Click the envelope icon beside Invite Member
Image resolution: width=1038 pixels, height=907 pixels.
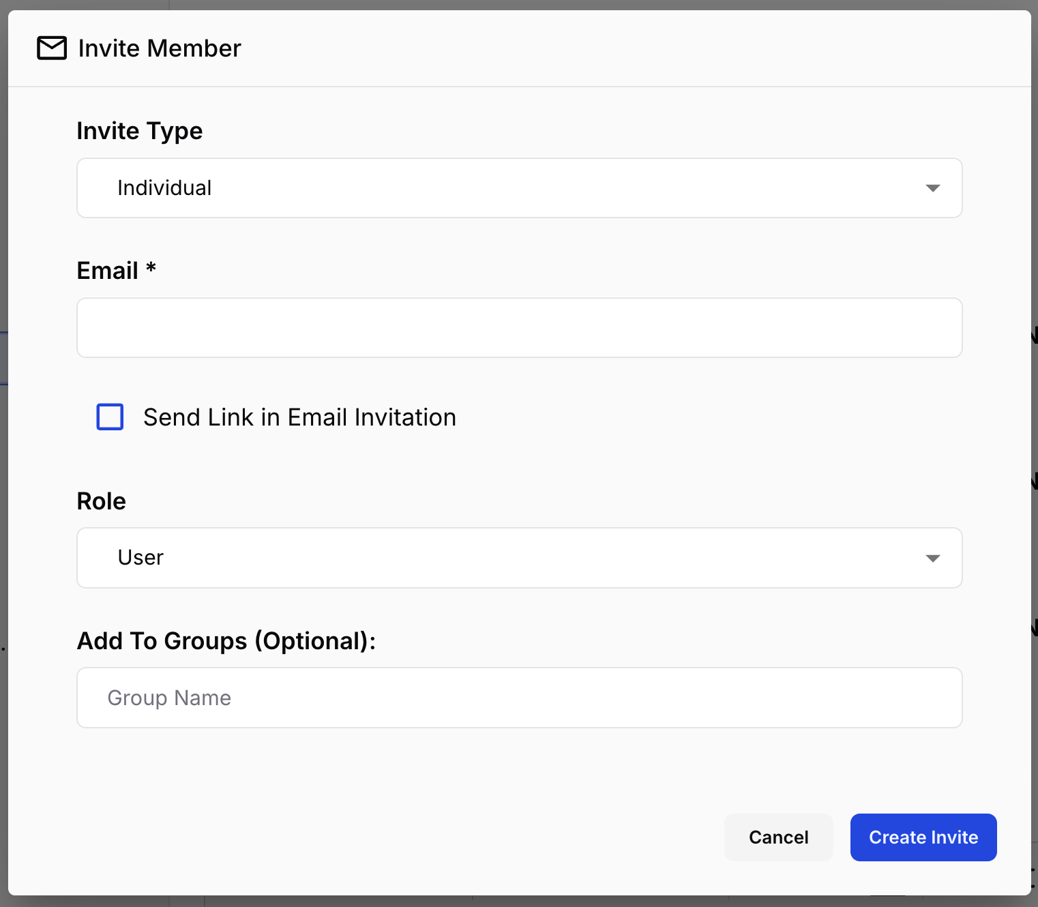pyautogui.click(x=52, y=48)
